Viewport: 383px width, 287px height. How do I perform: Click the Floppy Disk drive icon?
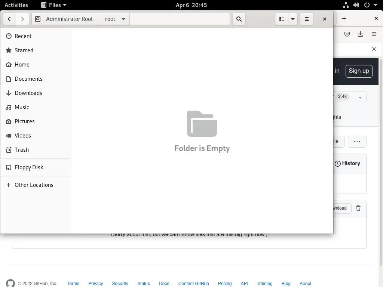pyautogui.click(x=9, y=167)
